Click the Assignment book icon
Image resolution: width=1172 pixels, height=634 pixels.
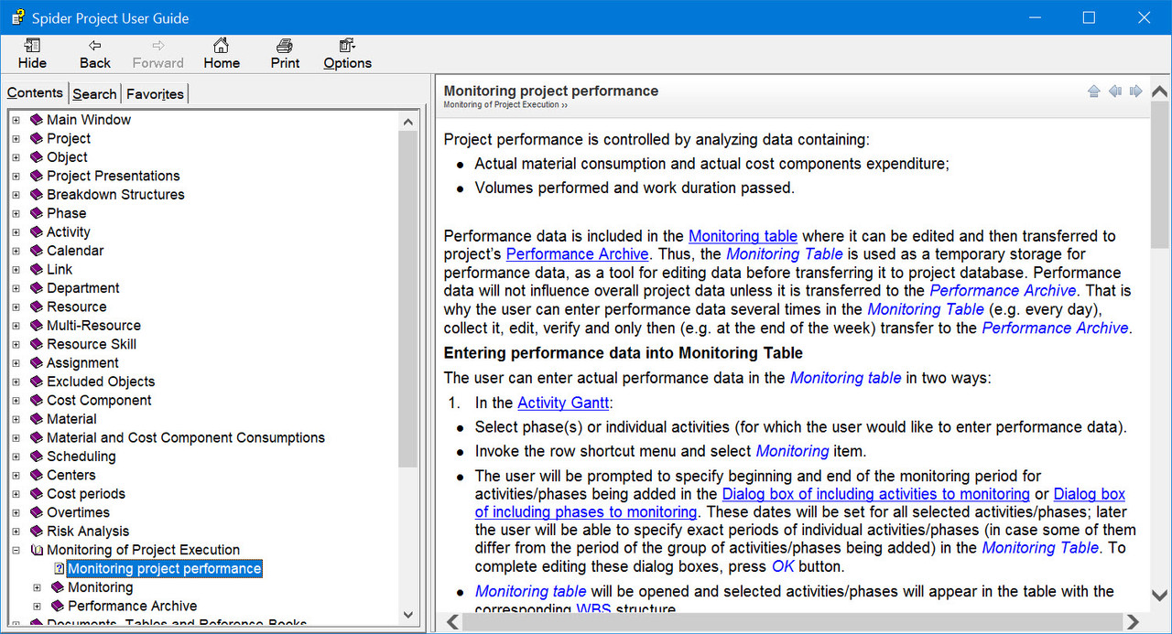coord(37,363)
